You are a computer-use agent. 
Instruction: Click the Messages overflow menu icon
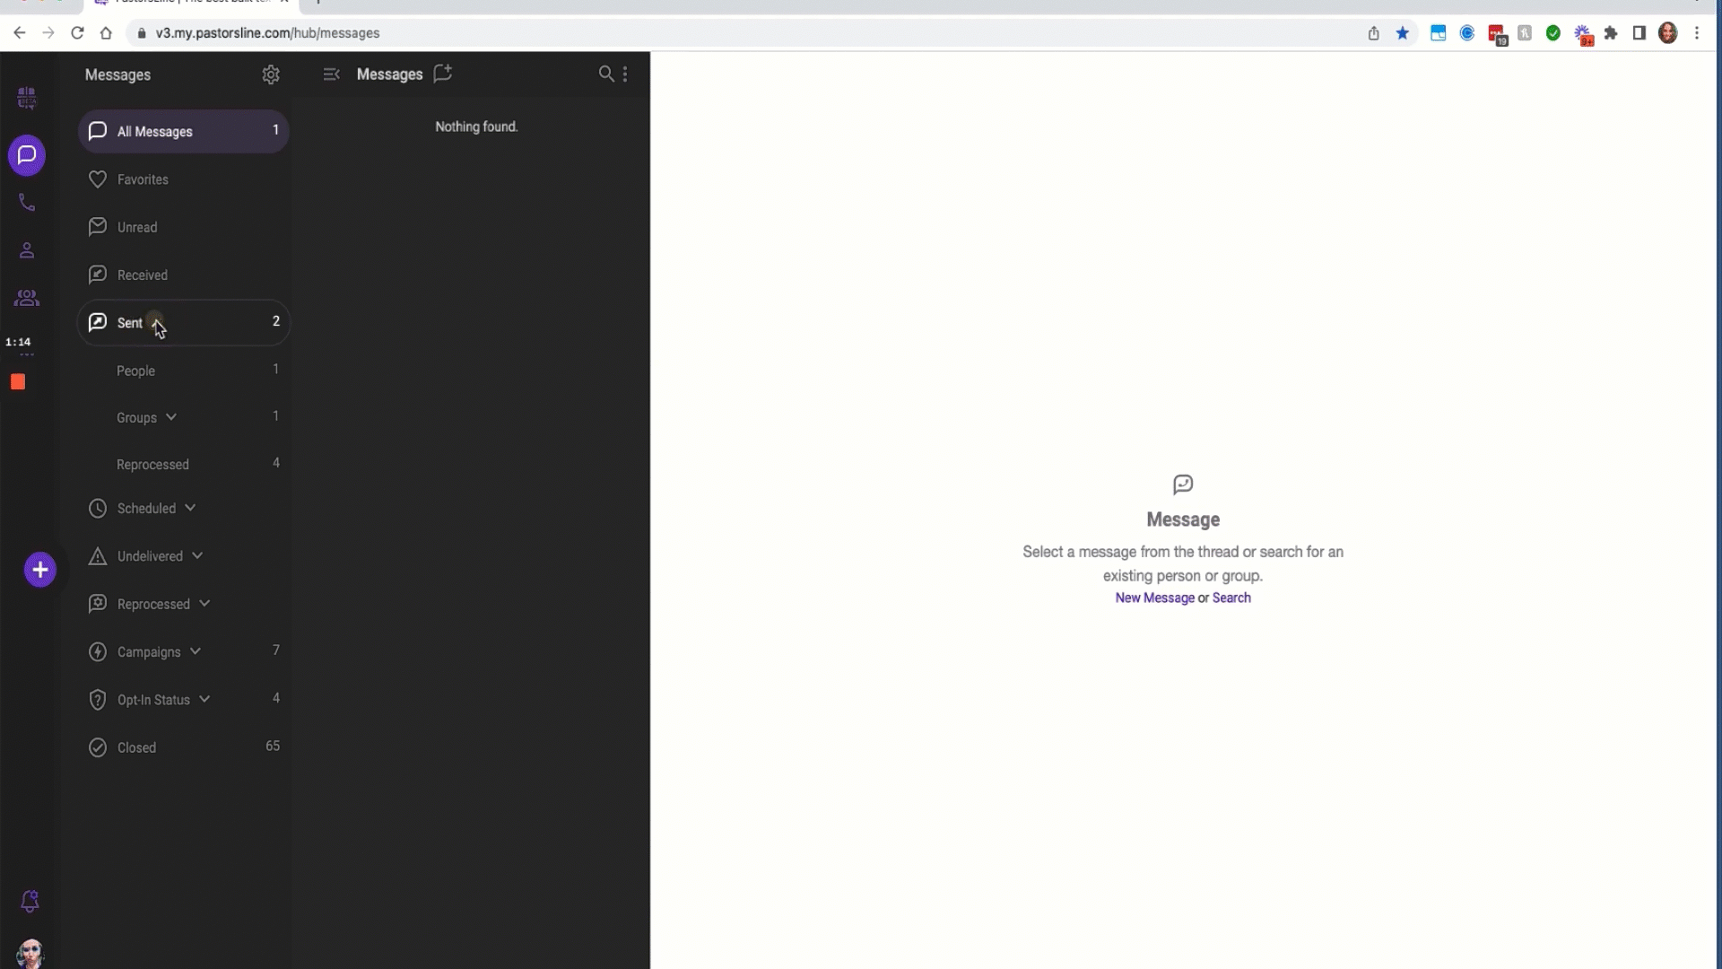[x=626, y=74]
